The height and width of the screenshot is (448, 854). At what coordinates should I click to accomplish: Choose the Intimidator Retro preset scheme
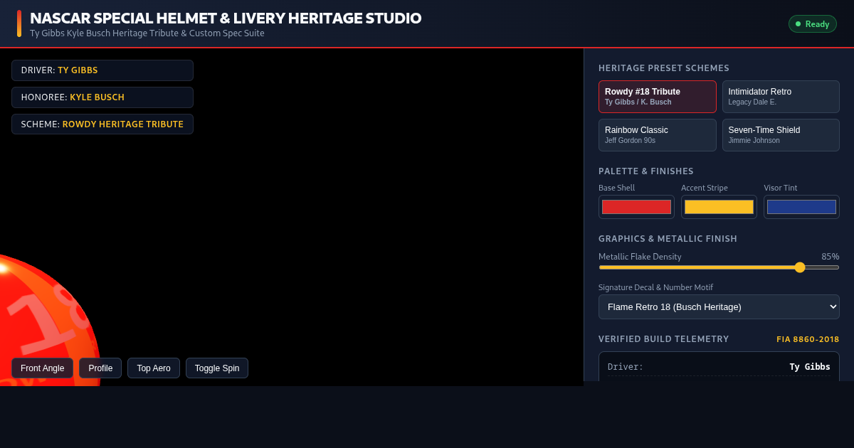coord(781,97)
